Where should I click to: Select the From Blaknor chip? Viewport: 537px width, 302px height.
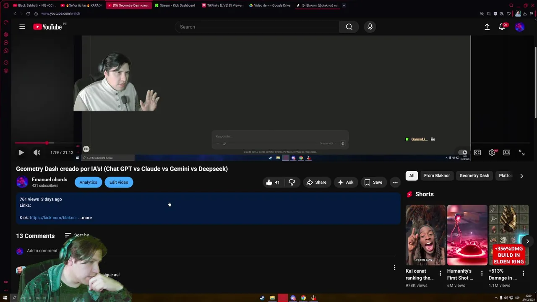click(437, 176)
